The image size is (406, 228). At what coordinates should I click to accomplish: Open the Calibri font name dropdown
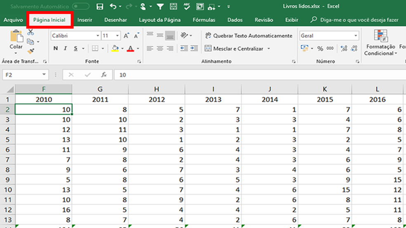(97, 36)
